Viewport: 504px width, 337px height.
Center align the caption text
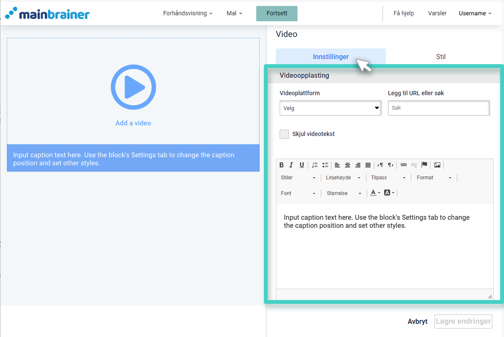point(348,165)
